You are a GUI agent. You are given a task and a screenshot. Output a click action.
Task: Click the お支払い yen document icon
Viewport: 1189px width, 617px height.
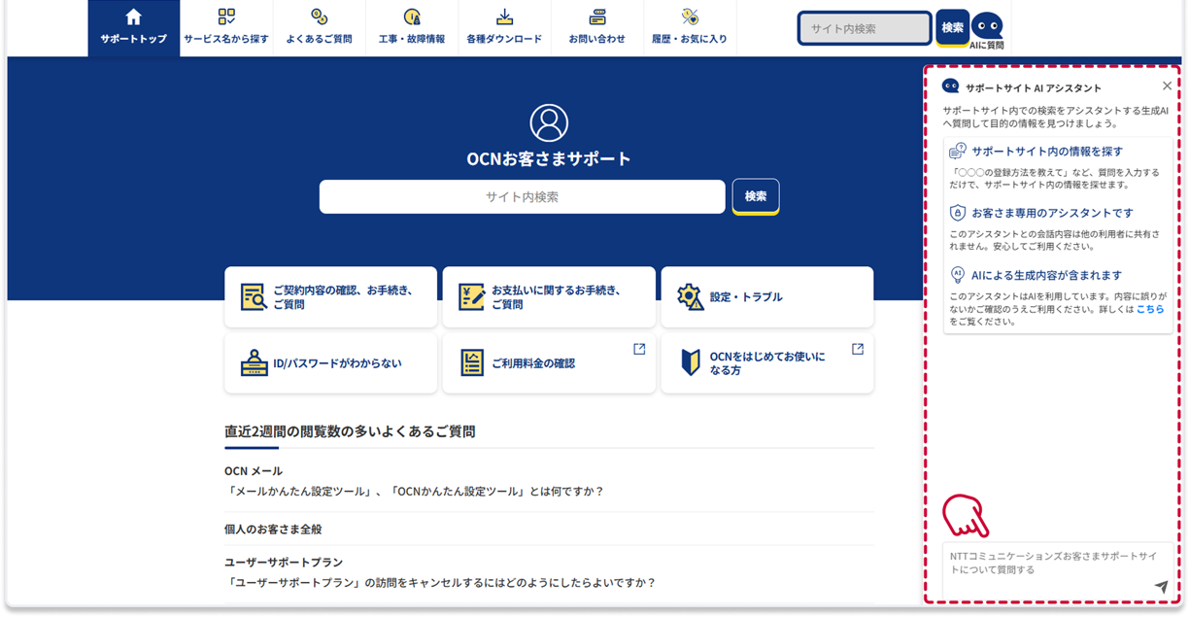[472, 297]
